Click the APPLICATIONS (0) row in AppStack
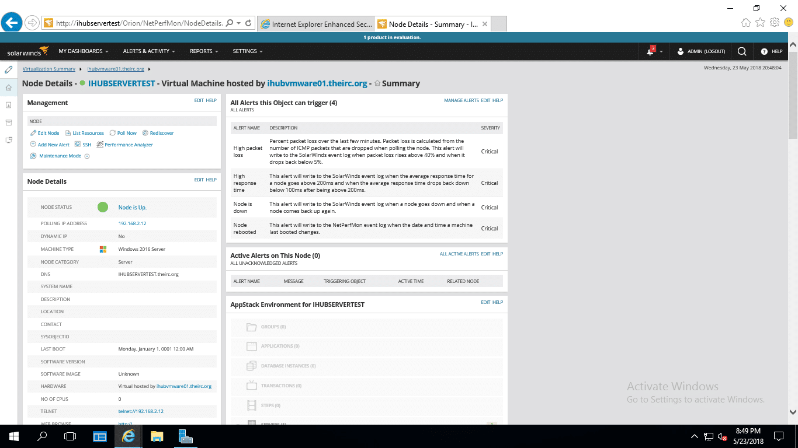798x448 pixels. [x=367, y=346]
